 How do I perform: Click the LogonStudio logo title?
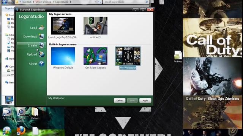(x=31, y=17)
